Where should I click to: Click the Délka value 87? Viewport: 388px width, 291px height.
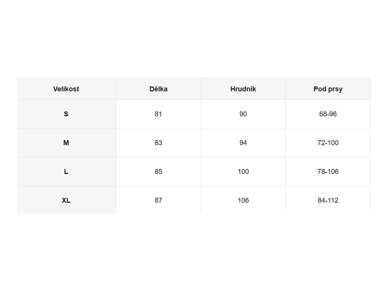158,200
